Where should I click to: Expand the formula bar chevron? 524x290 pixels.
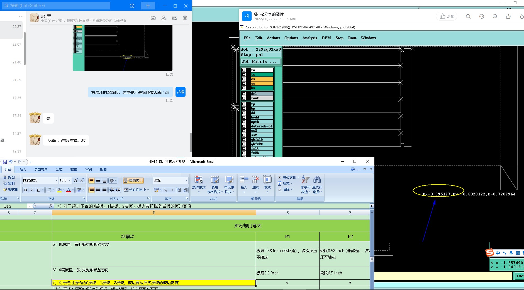tap(372, 206)
